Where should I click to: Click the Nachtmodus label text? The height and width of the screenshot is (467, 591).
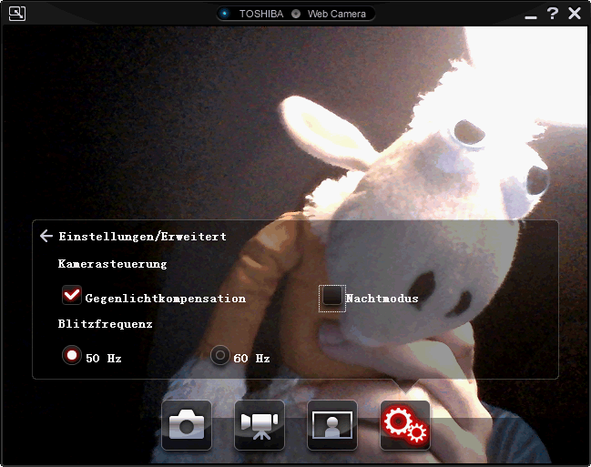(x=382, y=299)
